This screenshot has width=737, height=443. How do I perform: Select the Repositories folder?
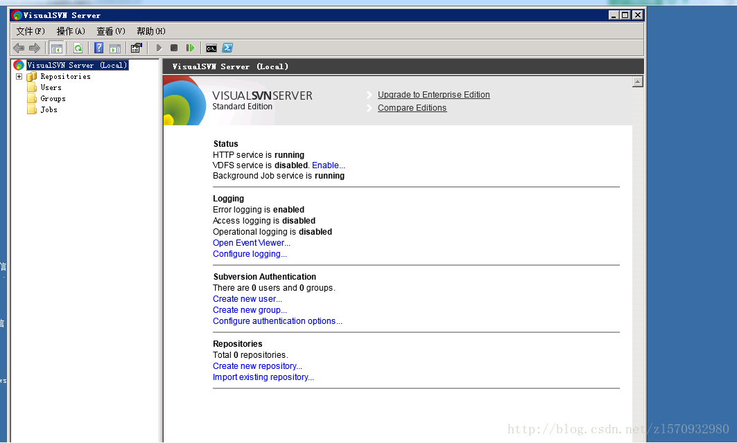(x=65, y=77)
